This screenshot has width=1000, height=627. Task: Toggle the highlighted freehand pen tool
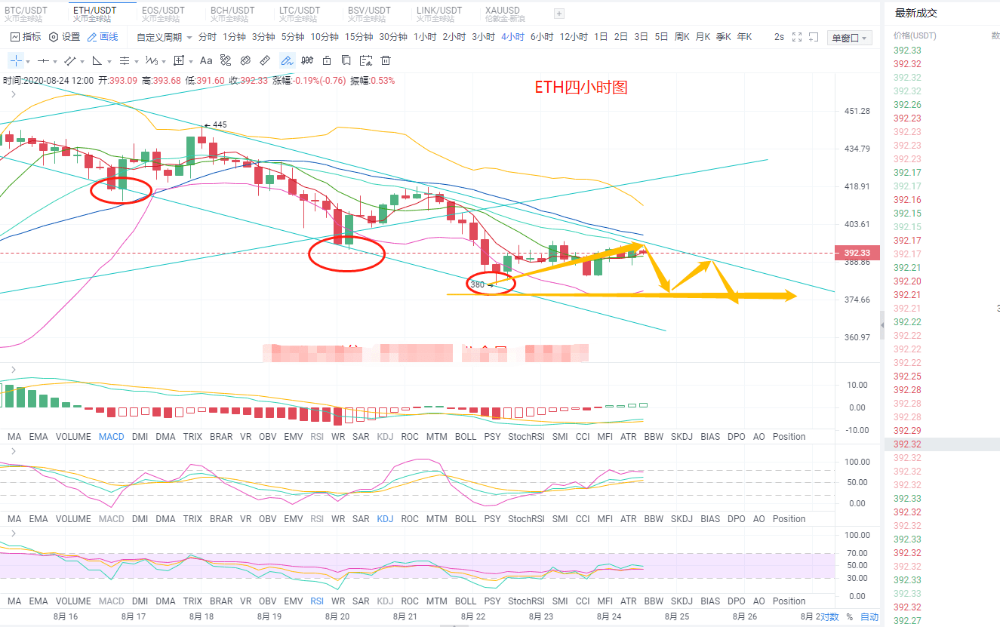click(287, 60)
